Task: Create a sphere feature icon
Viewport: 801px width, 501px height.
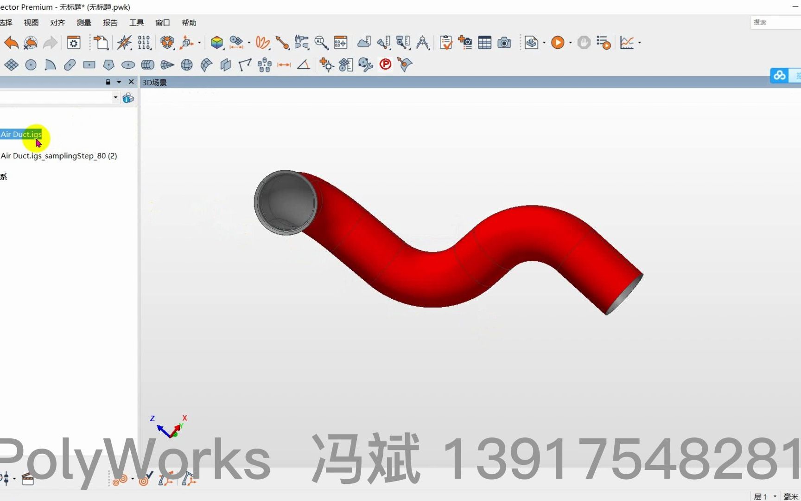Action: pyautogui.click(x=186, y=65)
